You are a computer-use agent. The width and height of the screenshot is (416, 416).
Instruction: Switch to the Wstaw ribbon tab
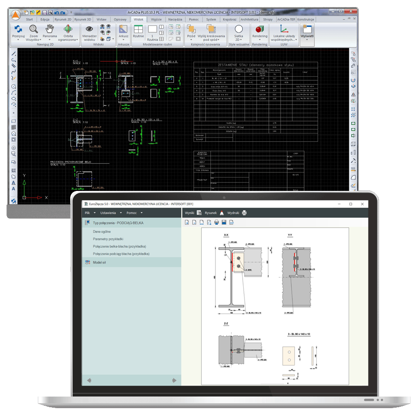click(101, 19)
